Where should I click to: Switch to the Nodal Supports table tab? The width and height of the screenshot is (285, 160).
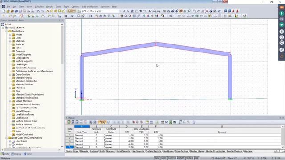tap(123, 151)
